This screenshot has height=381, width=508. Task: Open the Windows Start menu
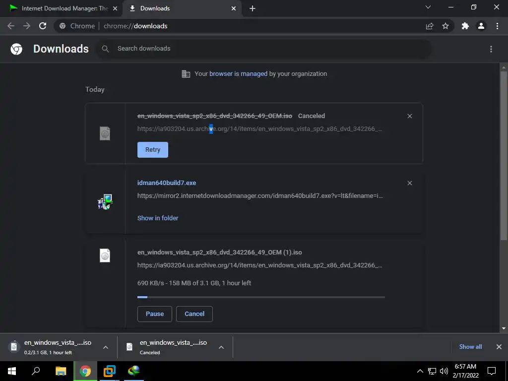12,371
